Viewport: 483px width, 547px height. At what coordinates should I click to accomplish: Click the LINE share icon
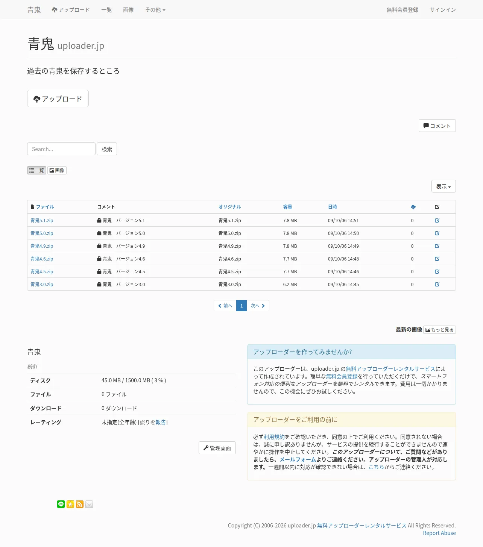point(61,504)
